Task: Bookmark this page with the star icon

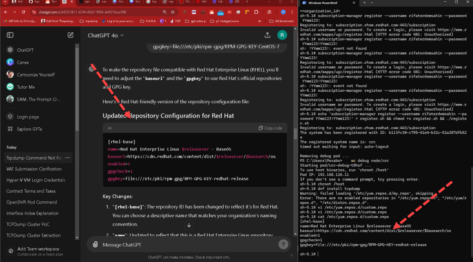Action: (173, 12)
